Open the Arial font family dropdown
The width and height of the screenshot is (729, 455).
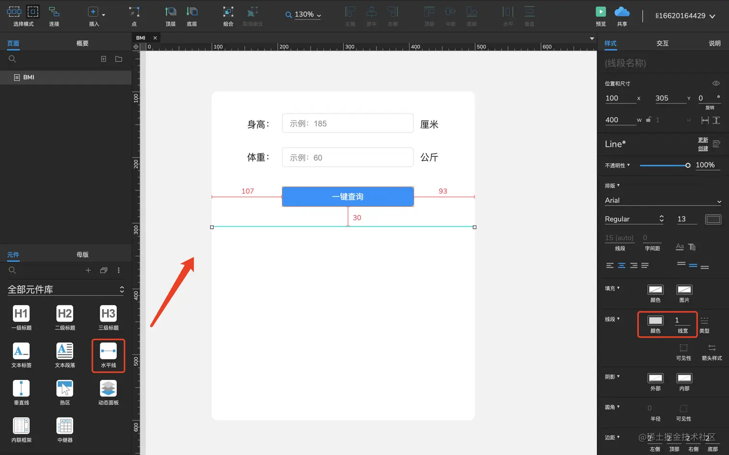[x=663, y=200]
